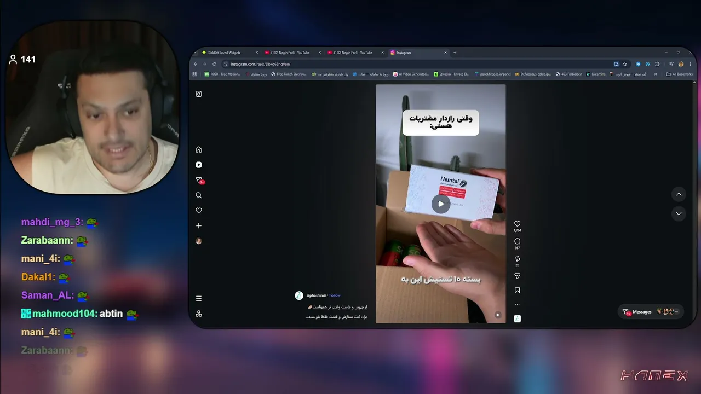Open the apps grid icon in bookmarks bar
701x394 pixels.
pos(194,74)
